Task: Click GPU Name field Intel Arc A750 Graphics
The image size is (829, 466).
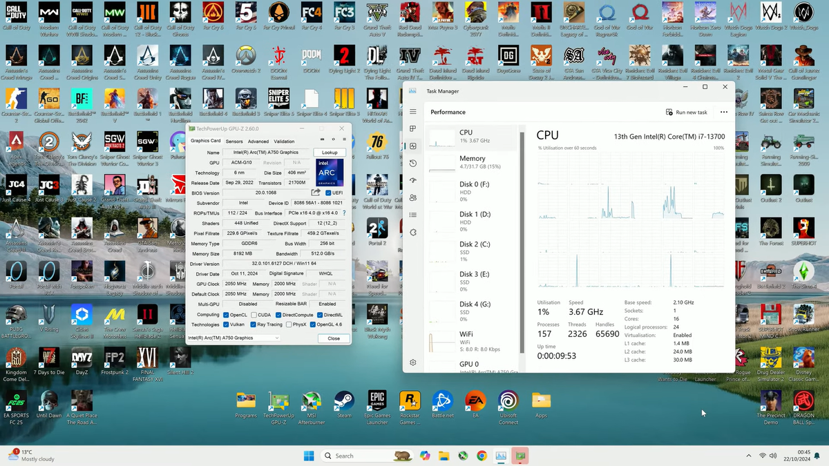Action: click(x=267, y=153)
